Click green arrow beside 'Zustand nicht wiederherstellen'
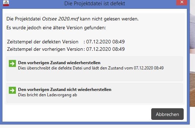This screenshot has width=195, height=128. coord(12,90)
